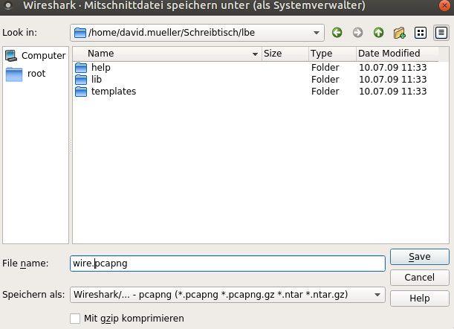454x329 pixels.
Task: Open the Speichern als file type dropdown
Action: pyautogui.click(x=227, y=295)
